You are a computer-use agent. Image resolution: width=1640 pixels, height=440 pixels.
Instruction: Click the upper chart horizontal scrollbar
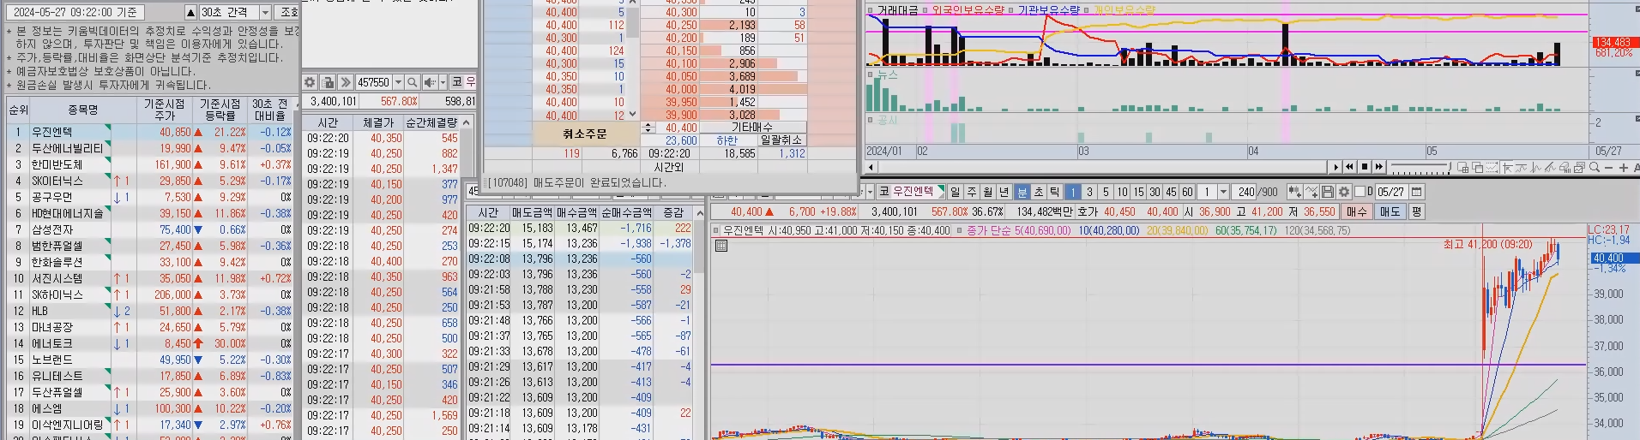tap(1103, 167)
